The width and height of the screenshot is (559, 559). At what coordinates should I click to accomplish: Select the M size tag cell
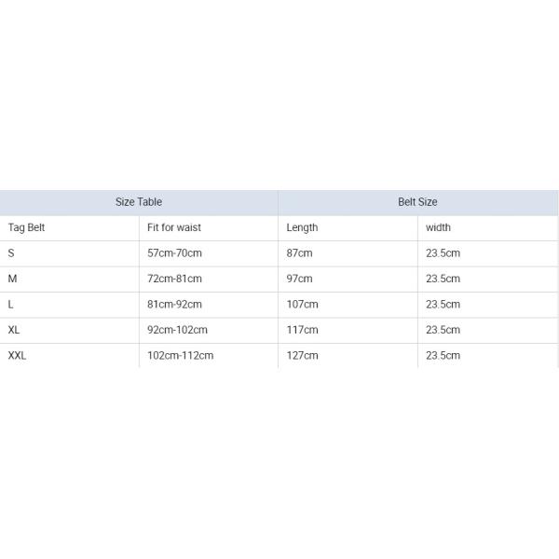coord(12,279)
